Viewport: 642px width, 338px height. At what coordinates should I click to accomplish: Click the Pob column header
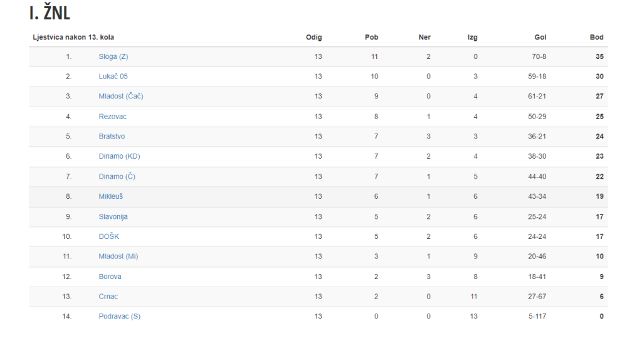coord(372,38)
